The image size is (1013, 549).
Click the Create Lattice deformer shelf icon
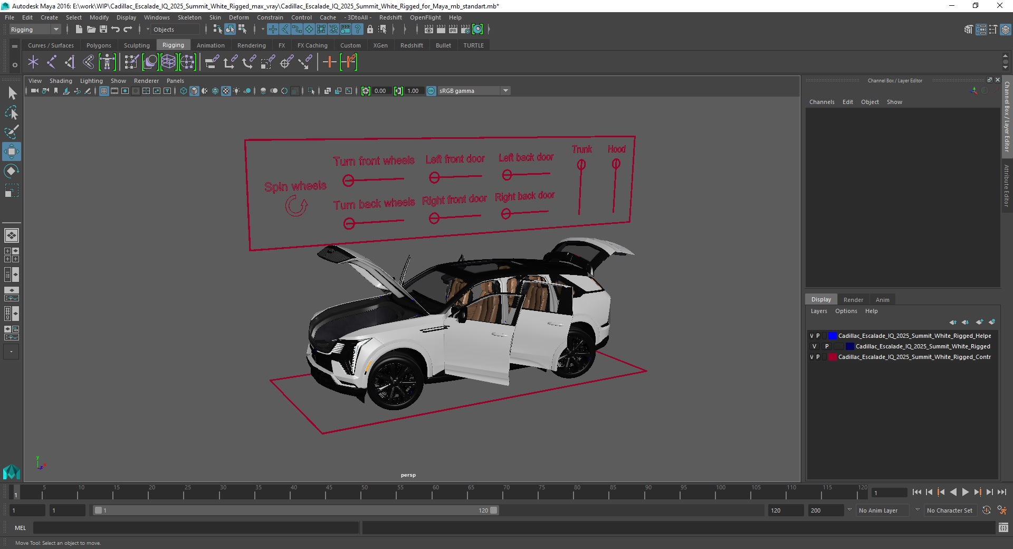click(x=168, y=62)
